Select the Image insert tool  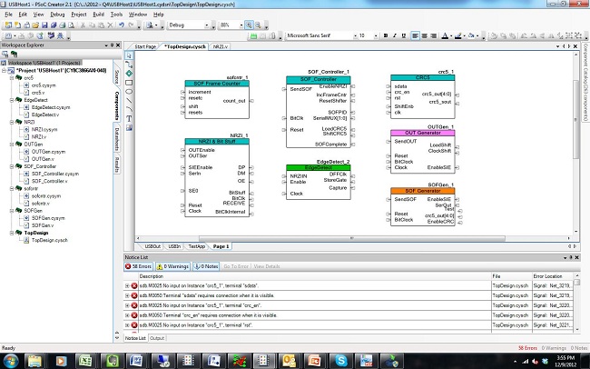point(129,128)
